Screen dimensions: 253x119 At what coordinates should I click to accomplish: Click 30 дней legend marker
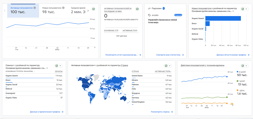tap(237, 72)
